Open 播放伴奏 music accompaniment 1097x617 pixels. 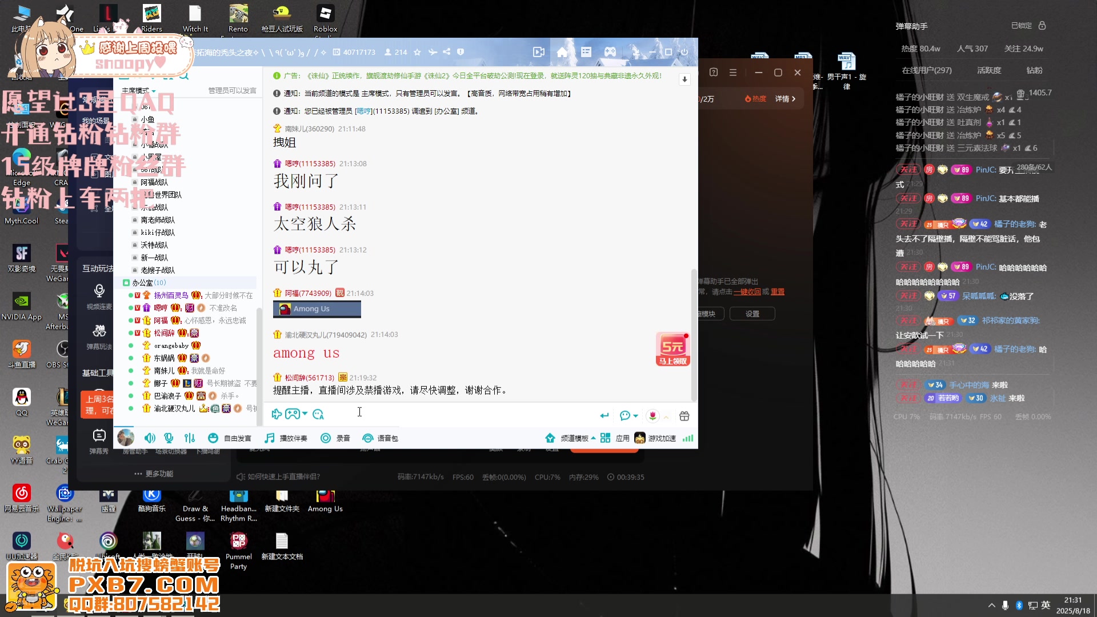[286, 438]
